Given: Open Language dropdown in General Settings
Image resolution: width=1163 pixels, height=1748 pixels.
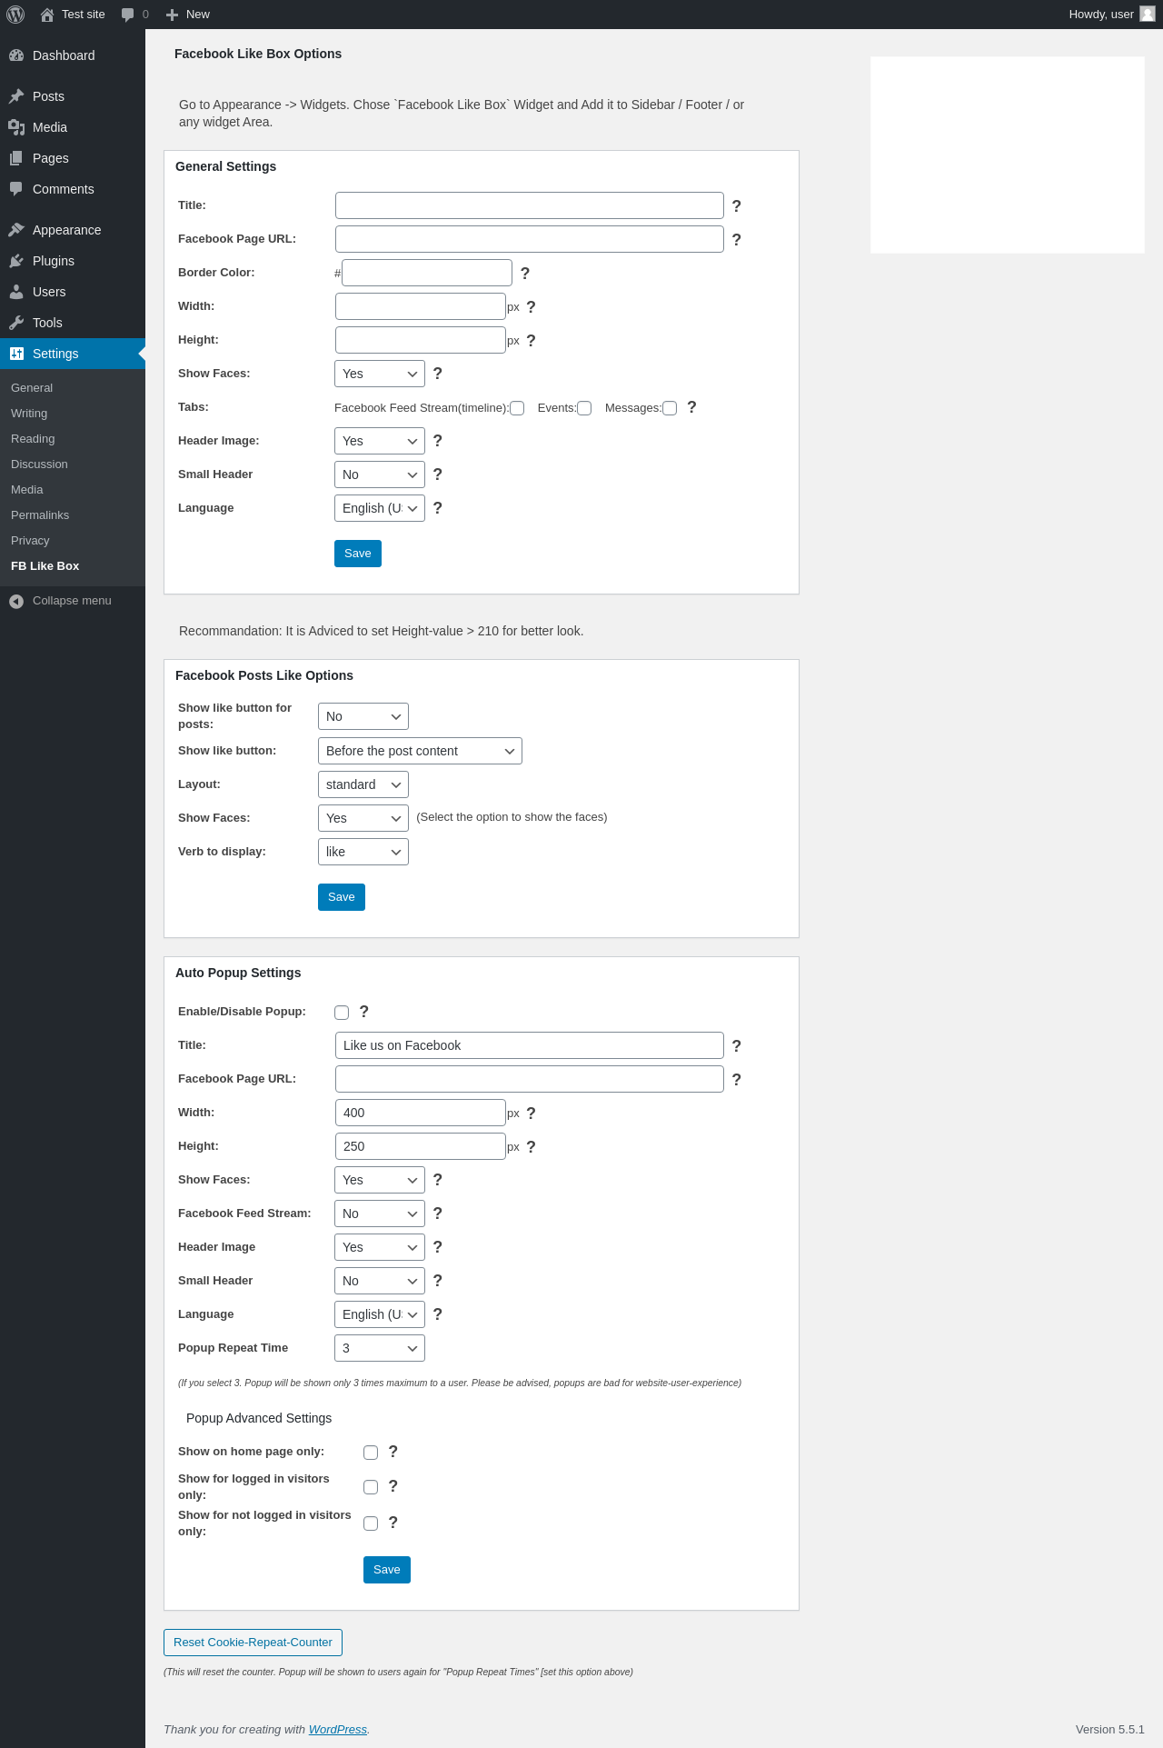Looking at the screenshot, I should (380, 508).
